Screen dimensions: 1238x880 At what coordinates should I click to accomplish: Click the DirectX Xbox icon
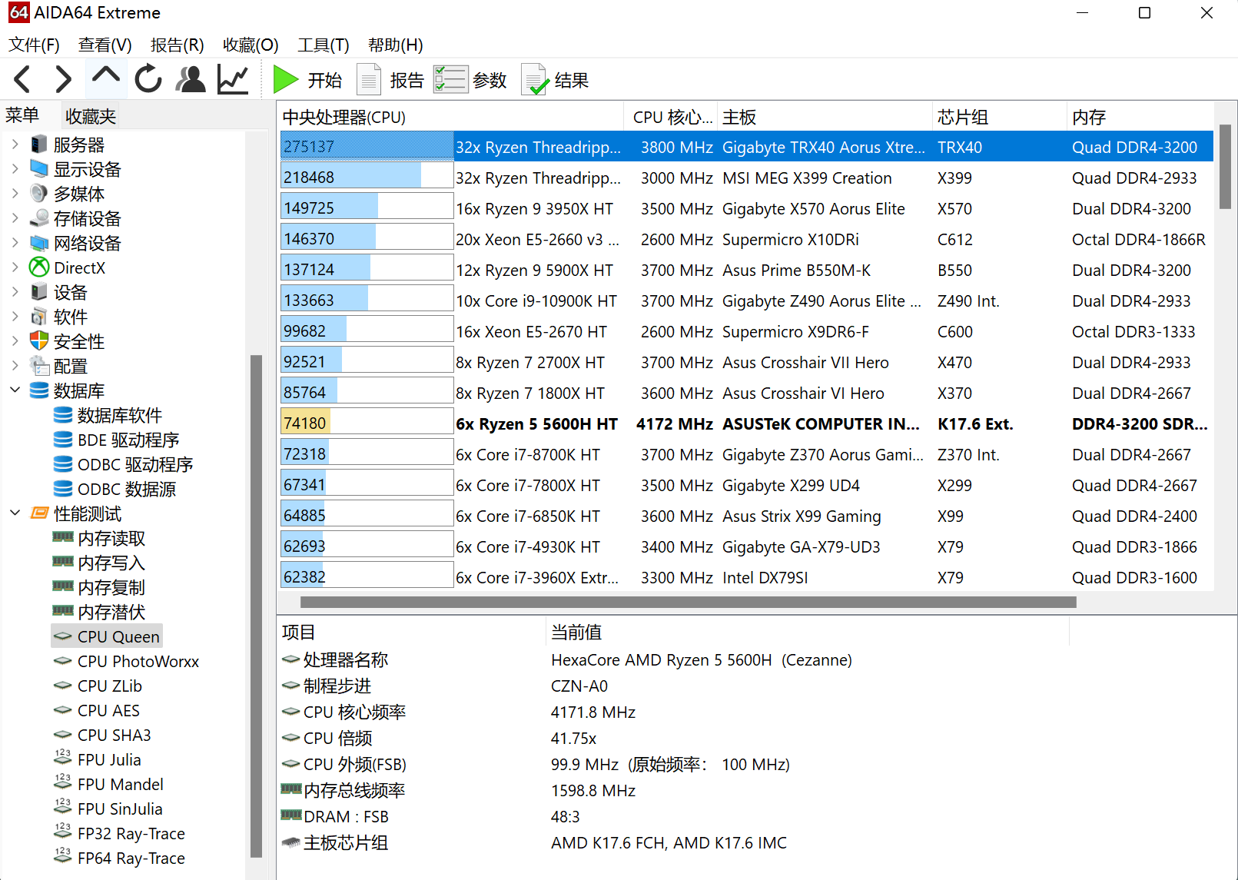pos(39,267)
